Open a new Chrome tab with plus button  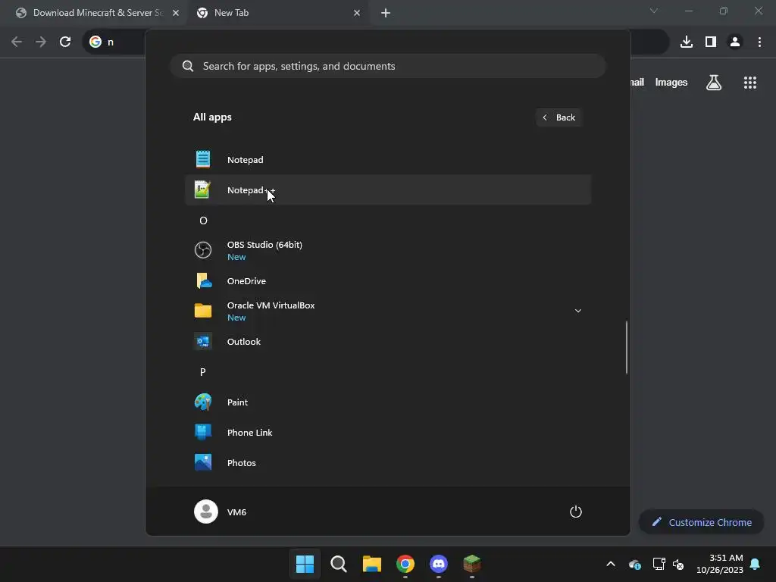(386, 13)
